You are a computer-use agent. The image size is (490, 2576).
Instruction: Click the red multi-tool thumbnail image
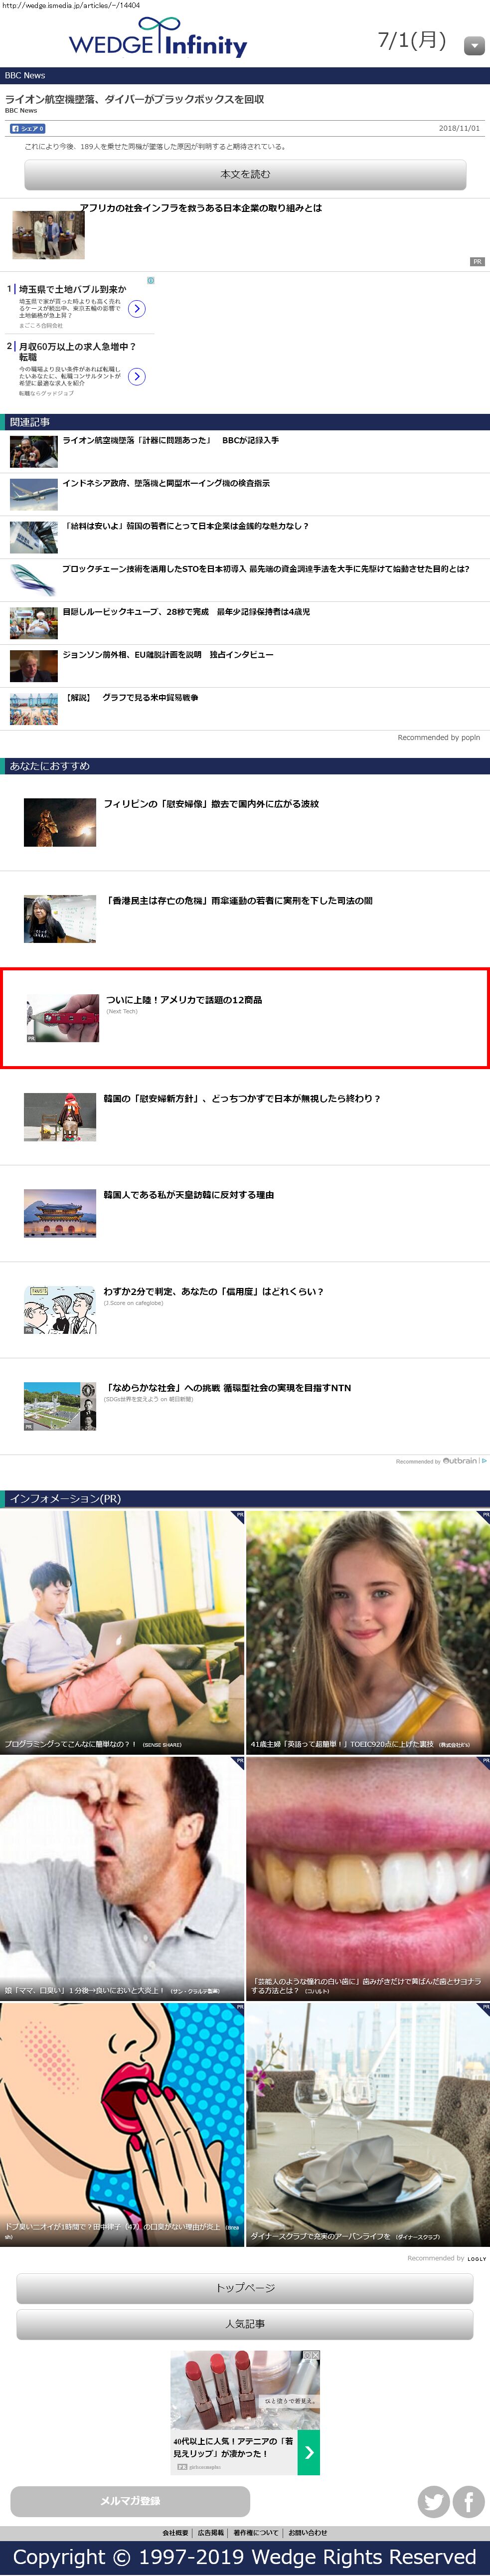coord(62,1018)
